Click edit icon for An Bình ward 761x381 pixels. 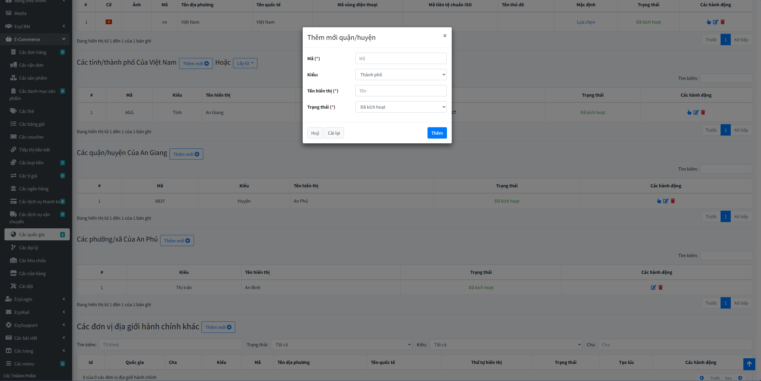(x=653, y=287)
